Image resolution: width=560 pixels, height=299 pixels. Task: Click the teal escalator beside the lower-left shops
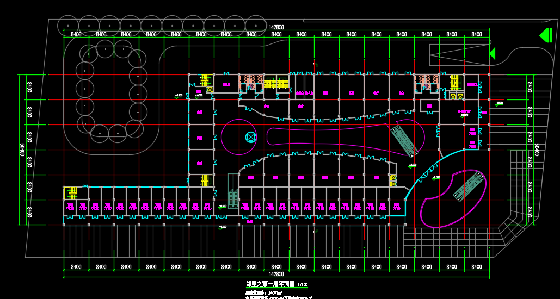click(x=233, y=197)
